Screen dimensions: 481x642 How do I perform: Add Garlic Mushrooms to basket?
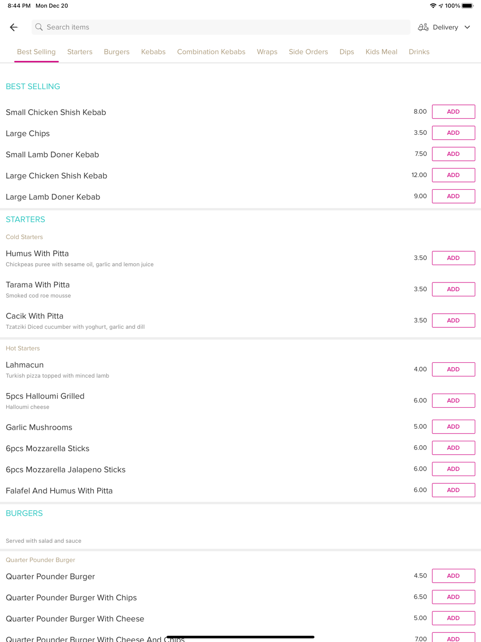click(453, 426)
